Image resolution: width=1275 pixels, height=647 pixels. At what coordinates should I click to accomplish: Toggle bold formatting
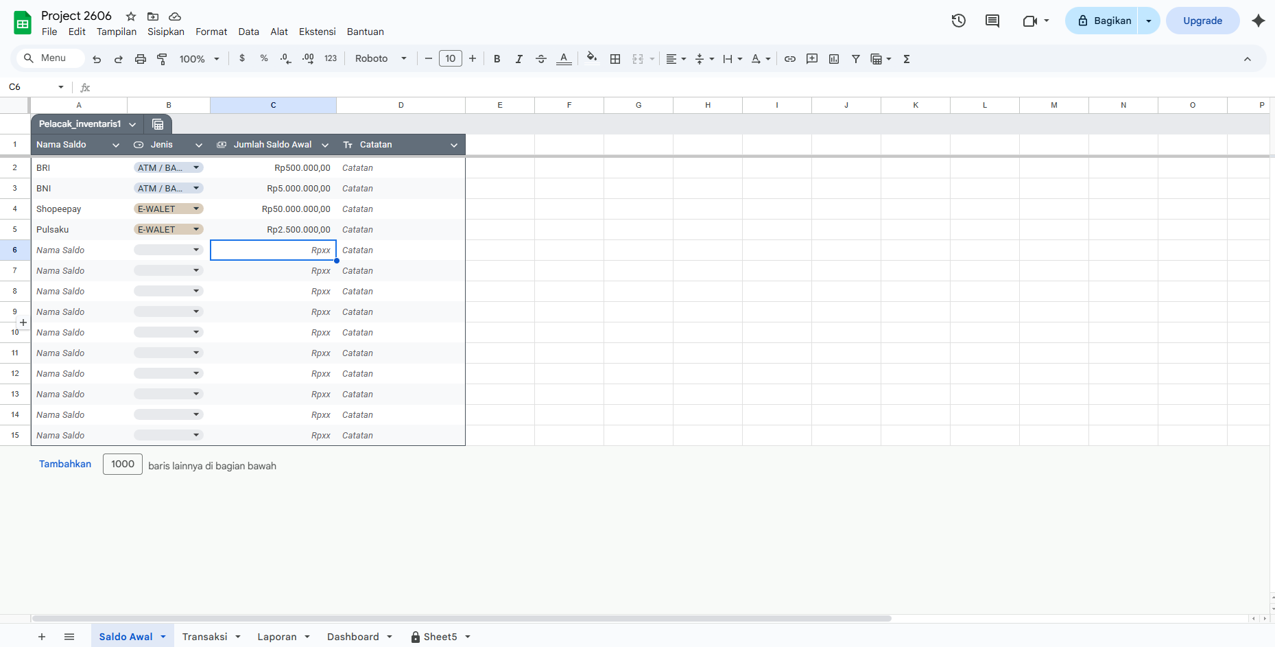pyautogui.click(x=497, y=59)
